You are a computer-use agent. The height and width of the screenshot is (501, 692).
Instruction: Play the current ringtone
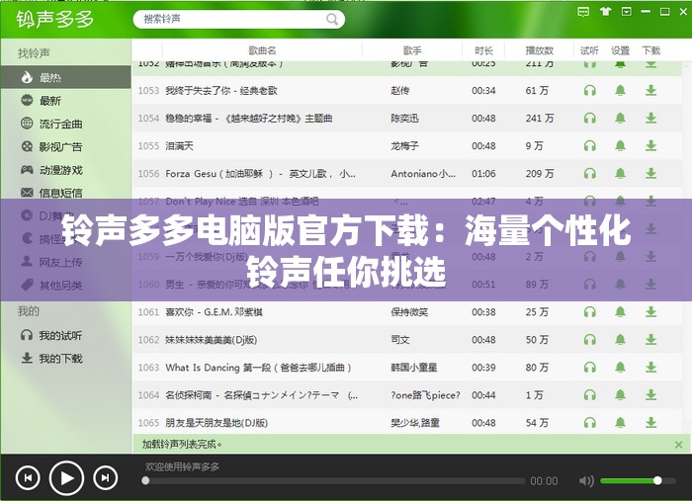pyautogui.click(x=66, y=478)
